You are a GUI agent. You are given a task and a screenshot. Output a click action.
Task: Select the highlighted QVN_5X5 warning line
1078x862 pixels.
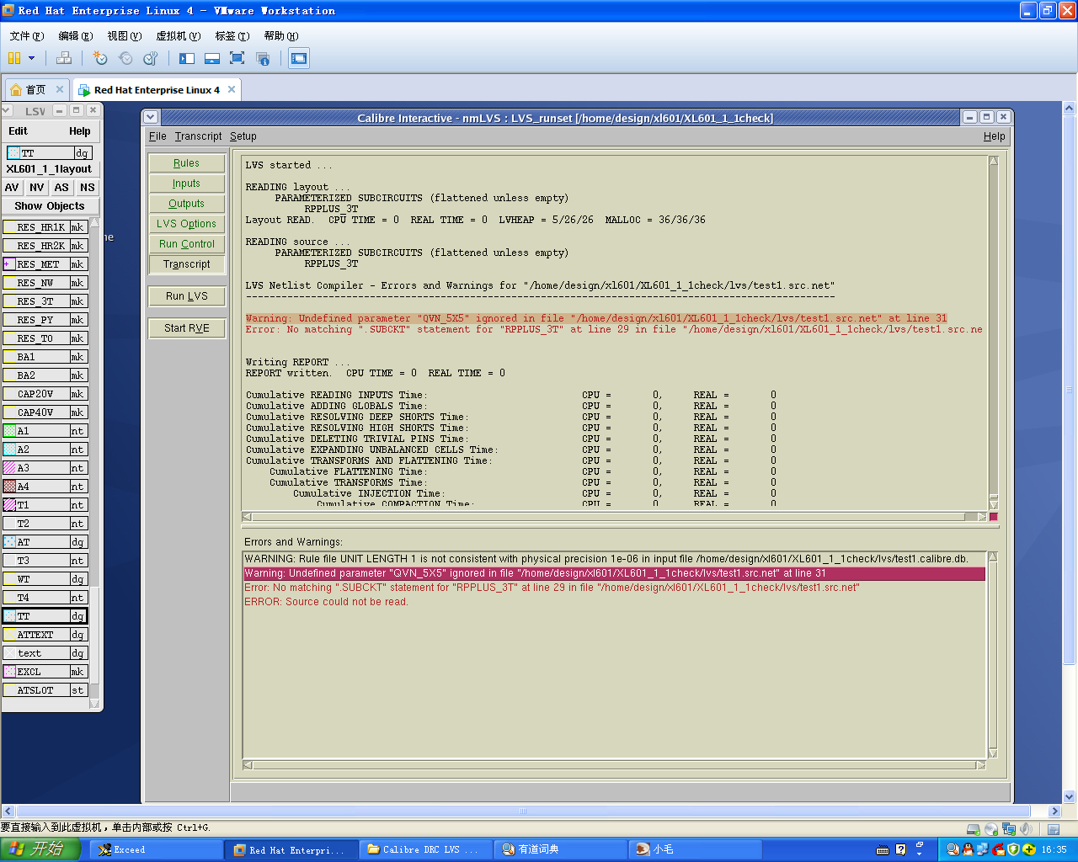pos(614,573)
